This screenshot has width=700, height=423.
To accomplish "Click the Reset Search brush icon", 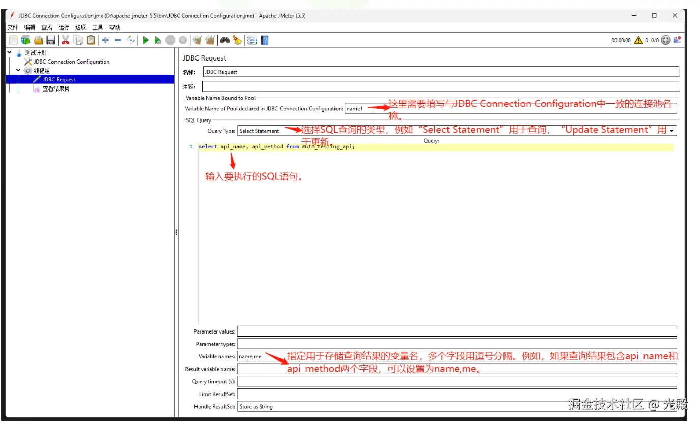I will tap(237, 40).
